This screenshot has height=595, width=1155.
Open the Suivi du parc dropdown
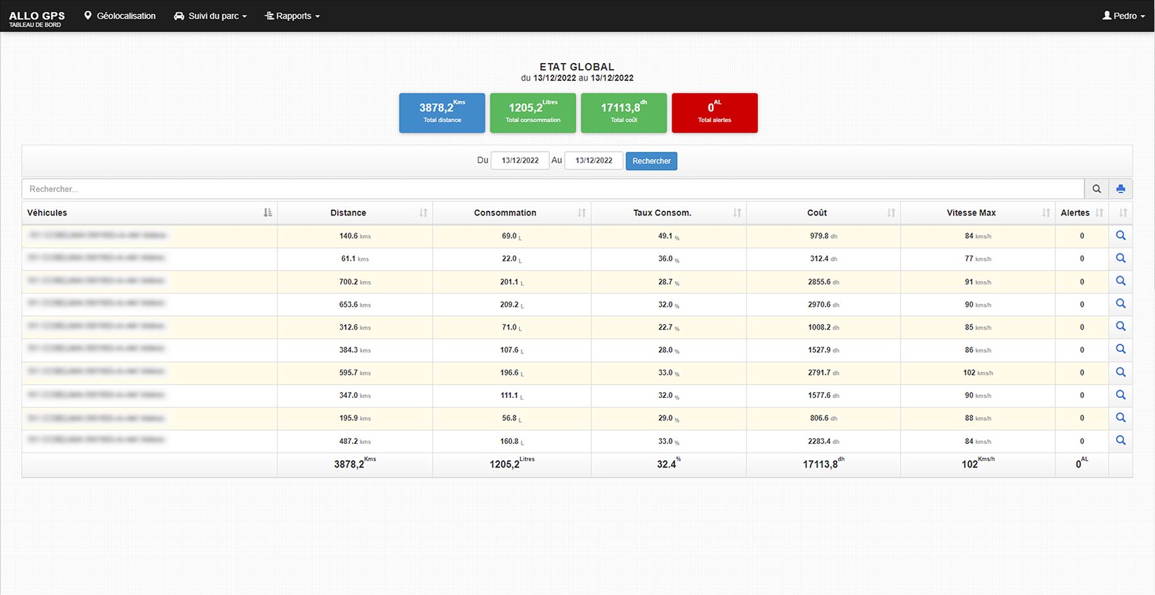210,16
